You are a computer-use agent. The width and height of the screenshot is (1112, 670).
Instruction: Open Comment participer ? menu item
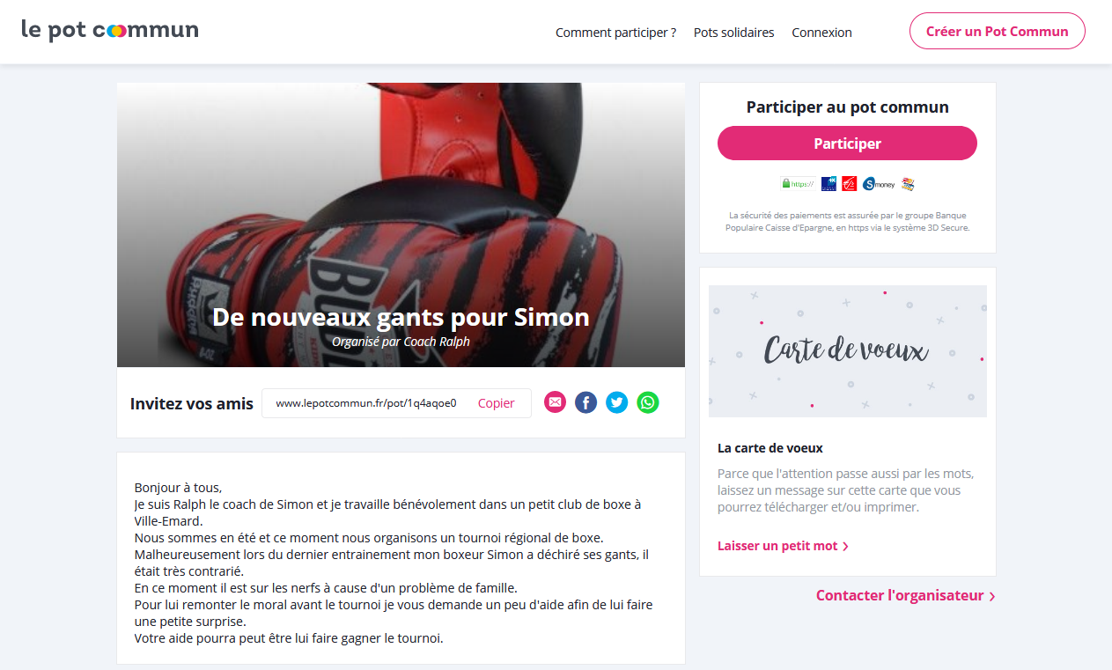[x=615, y=33]
